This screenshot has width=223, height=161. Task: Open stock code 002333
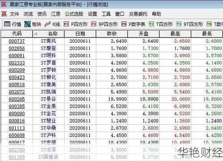click(17, 63)
